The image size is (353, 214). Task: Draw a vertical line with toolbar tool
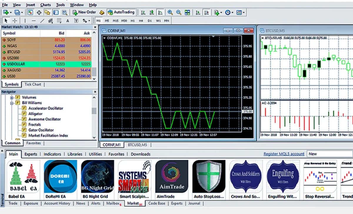click(25, 21)
